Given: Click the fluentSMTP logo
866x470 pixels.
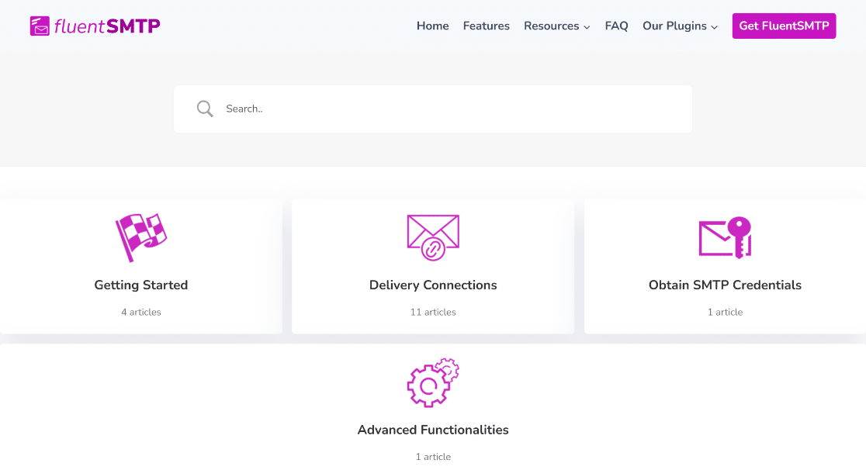Looking at the screenshot, I should 95,26.
